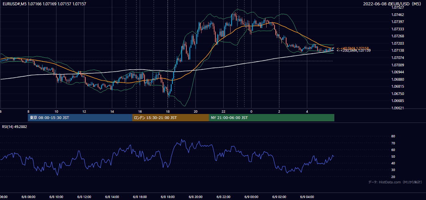The width and height of the screenshot is (426, 200).
Task: Click the EURUSD#,M5 chart title text
Action: tap(44, 4)
